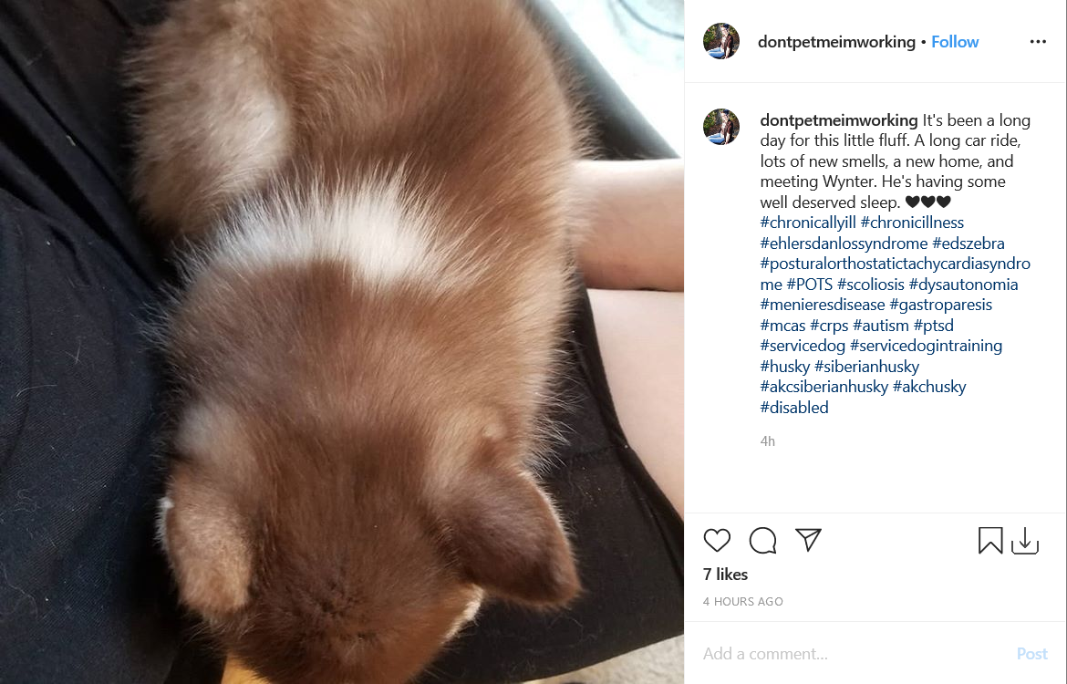Share post via paper plane icon
The height and width of the screenshot is (684, 1067).
click(x=808, y=540)
